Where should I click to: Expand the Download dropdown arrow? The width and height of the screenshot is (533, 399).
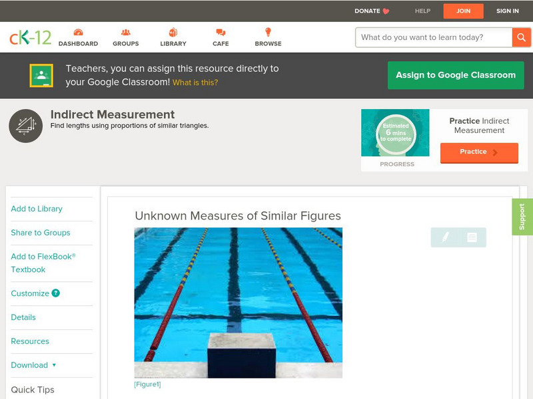coord(54,365)
